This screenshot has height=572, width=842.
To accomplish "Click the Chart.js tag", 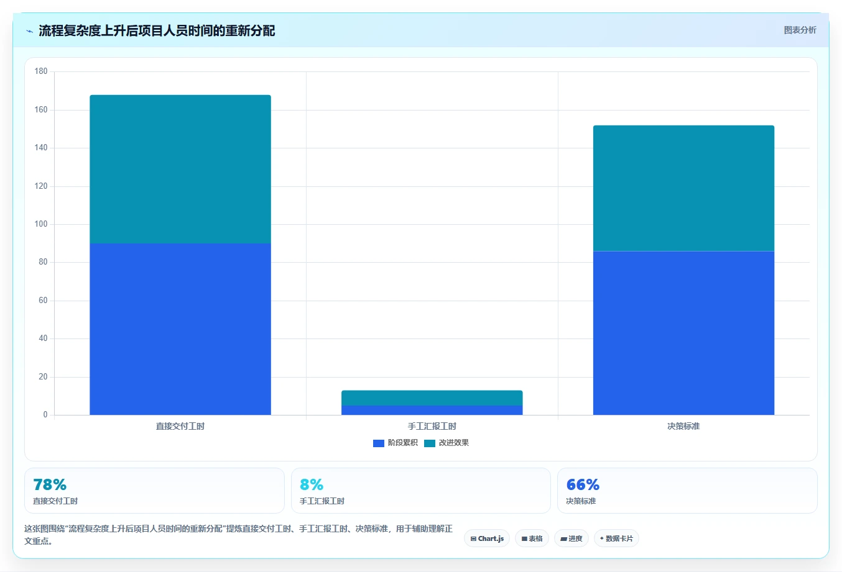I will pyautogui.click(x=487, y=538).
